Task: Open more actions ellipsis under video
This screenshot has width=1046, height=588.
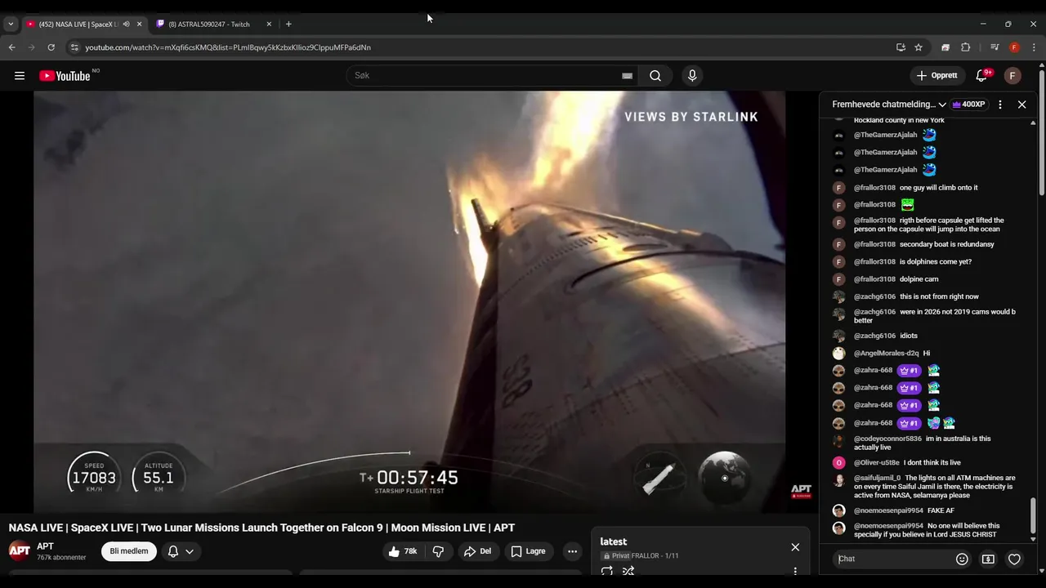Action: click(x=572, y=551)
